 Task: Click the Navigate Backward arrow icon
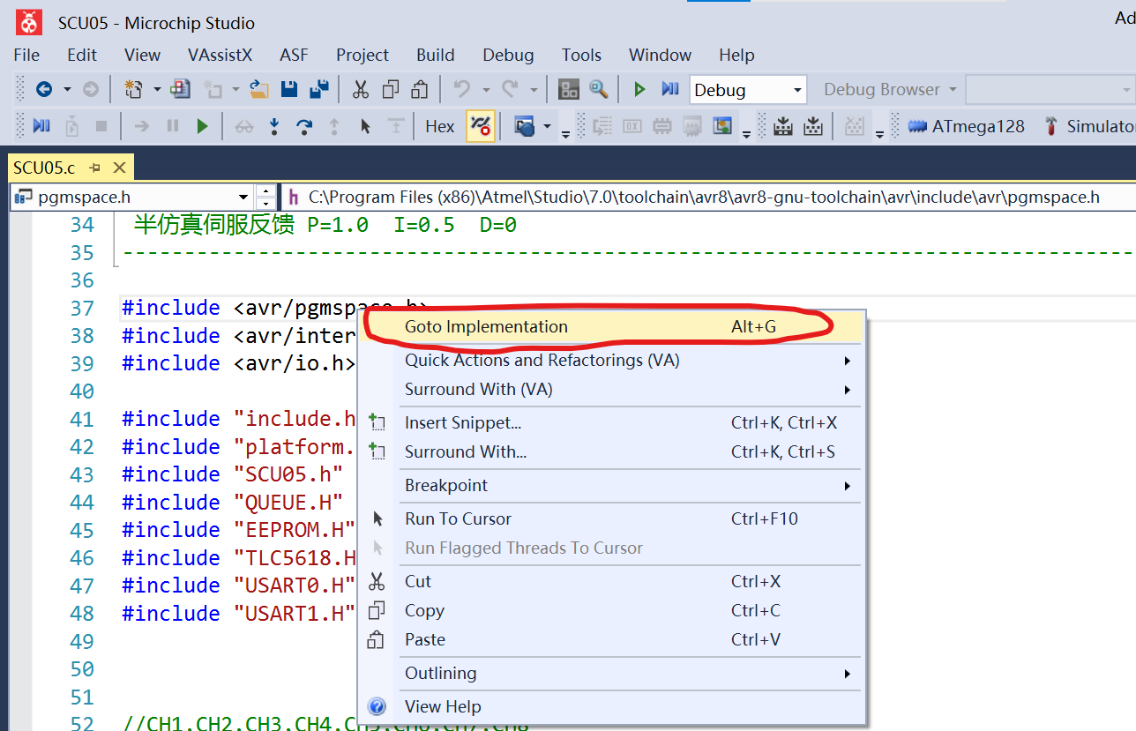tap(46, 89)
